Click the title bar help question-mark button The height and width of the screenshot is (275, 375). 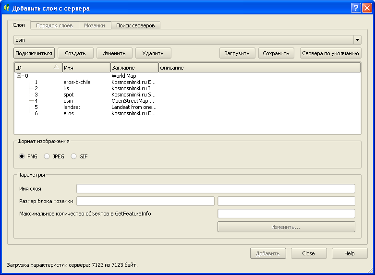[x=355, y=8]
